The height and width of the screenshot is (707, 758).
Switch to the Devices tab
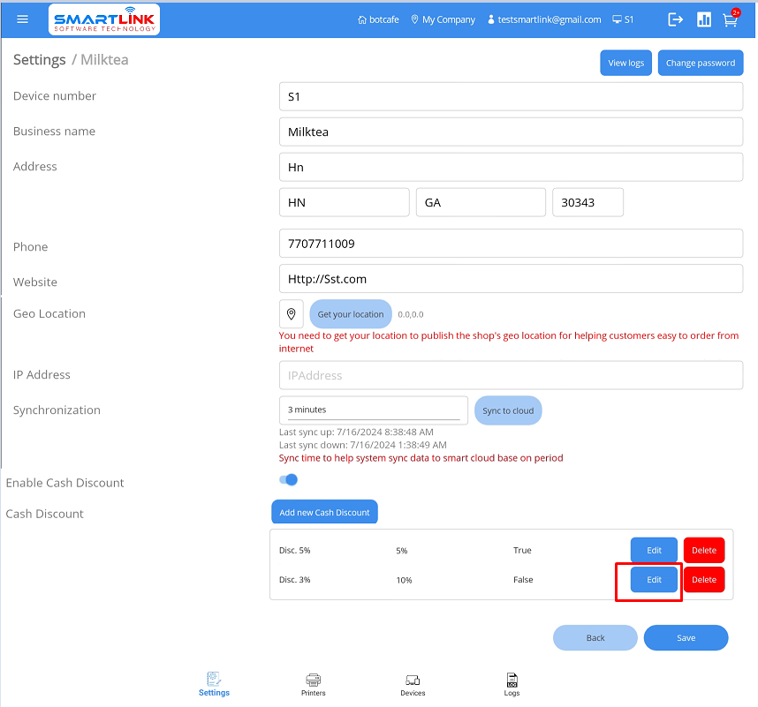tap(413, 684)
